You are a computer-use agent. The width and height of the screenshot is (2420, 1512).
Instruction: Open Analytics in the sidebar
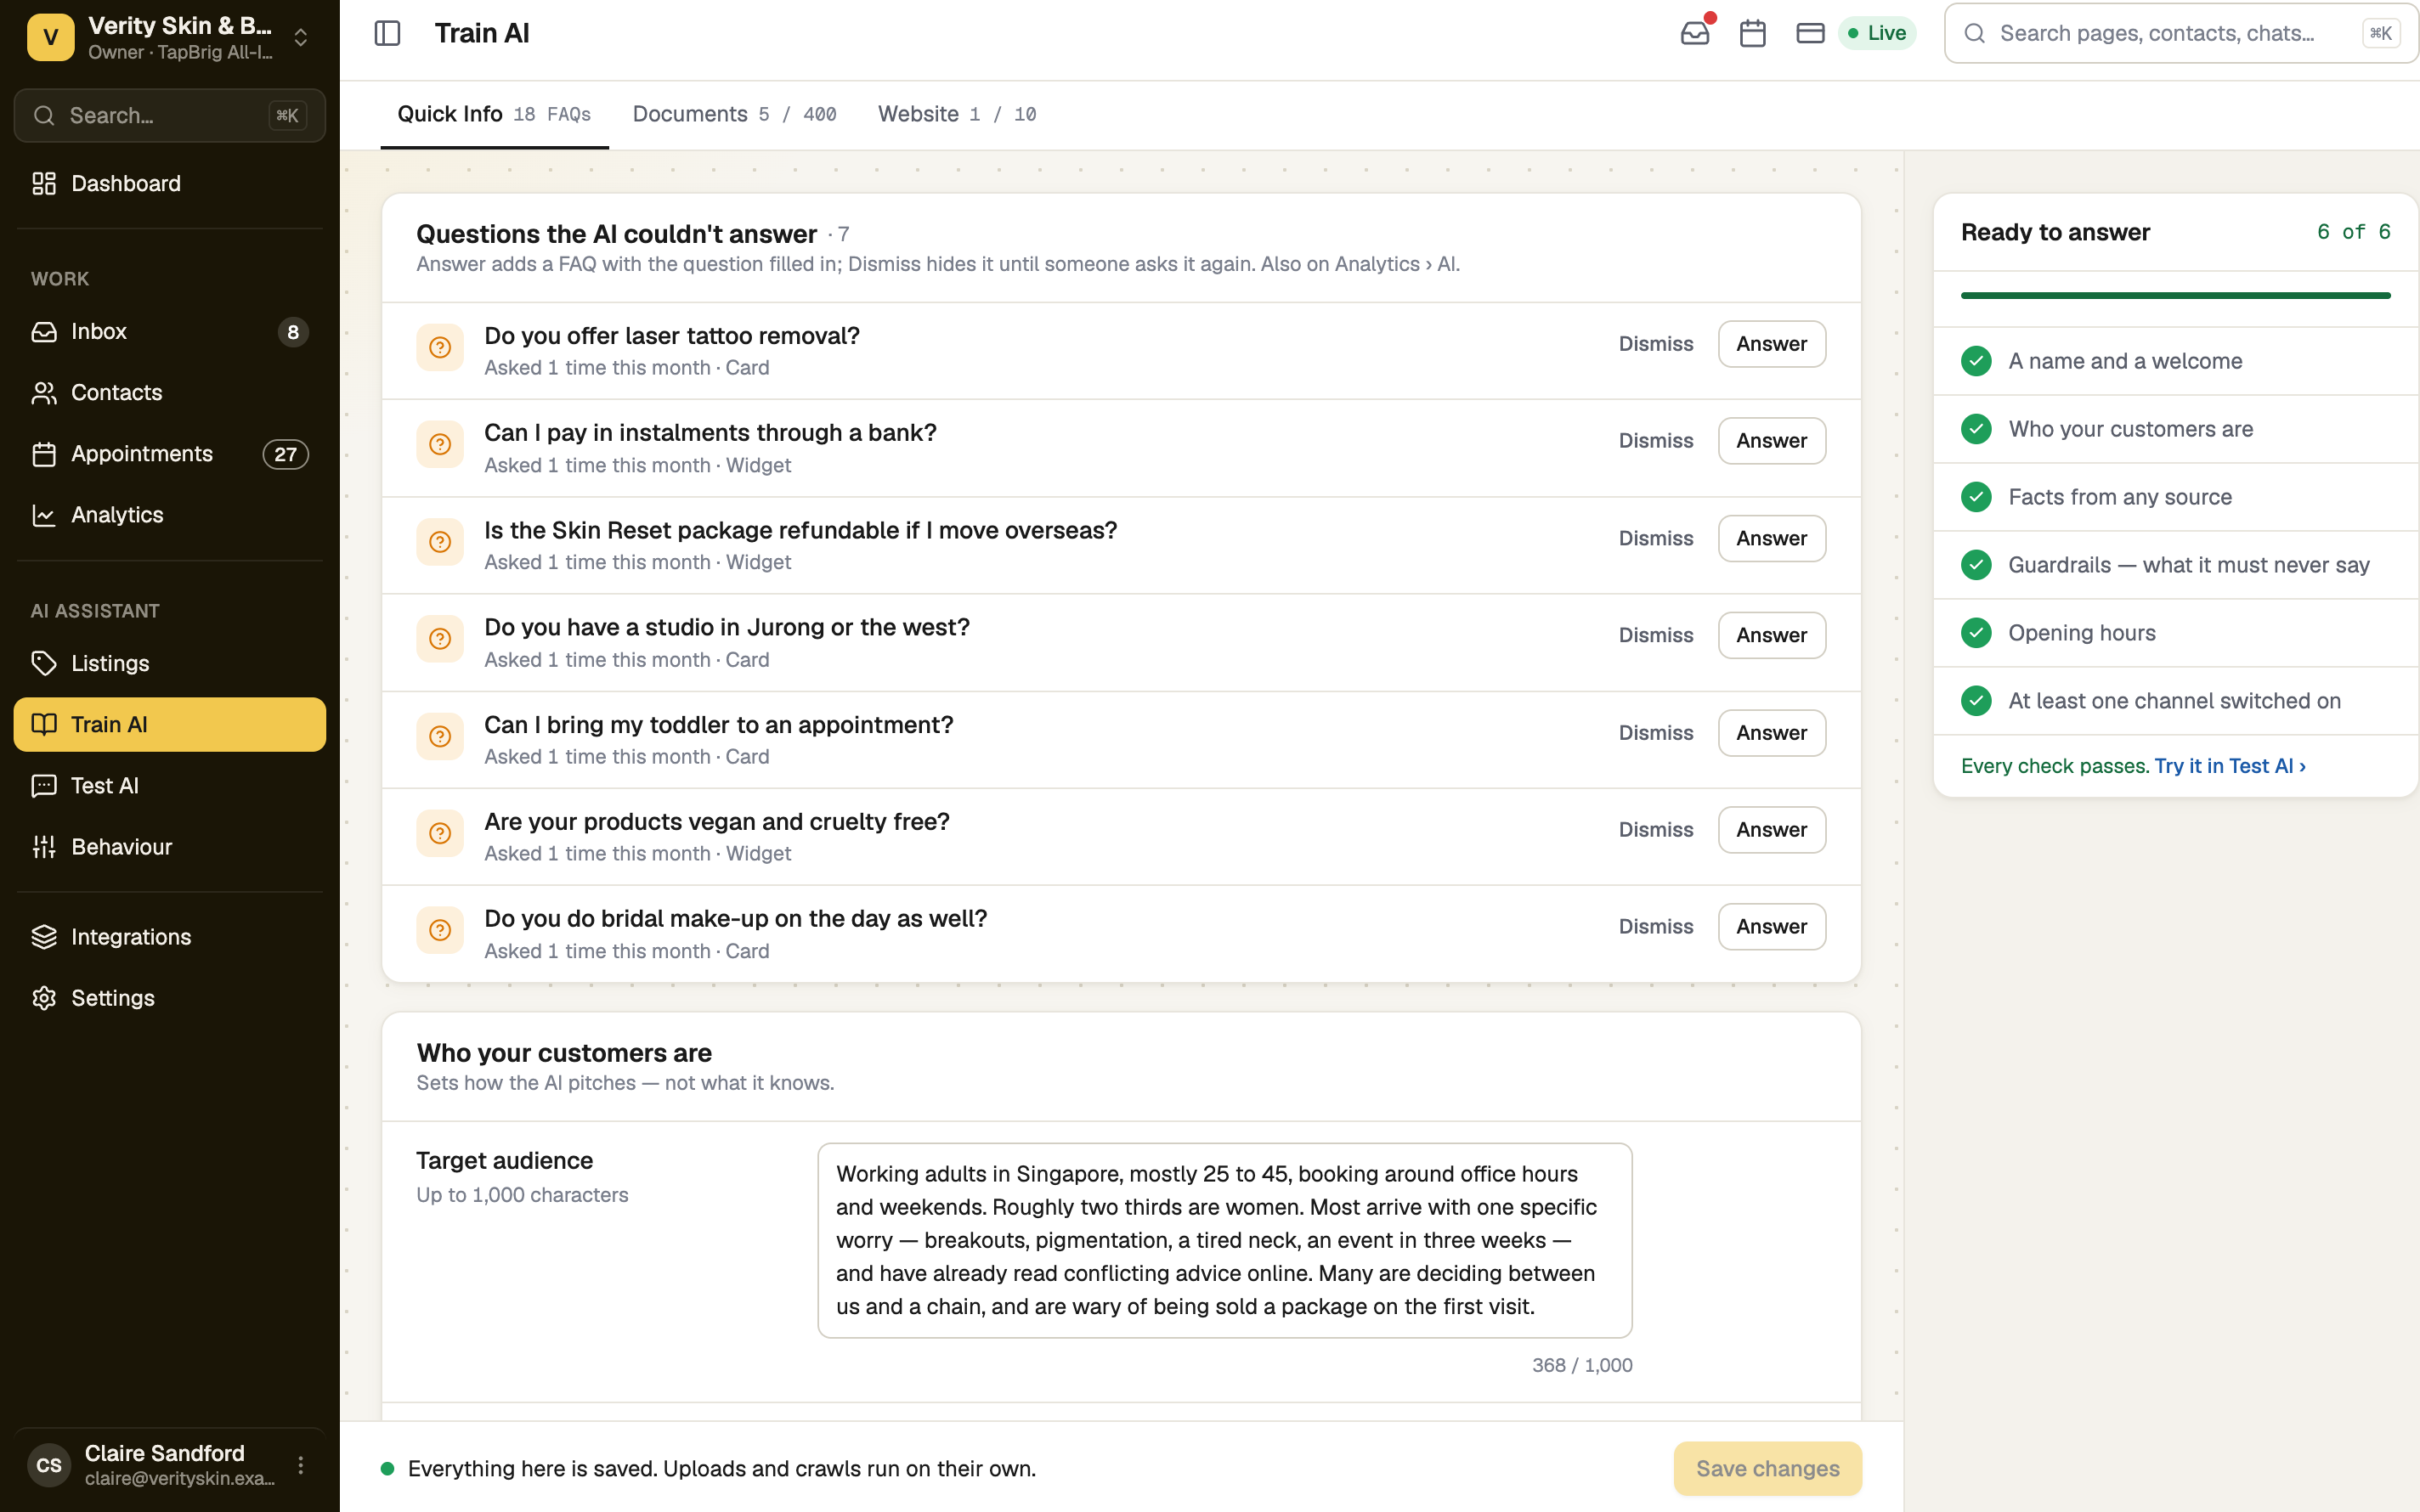pos(169,515)
